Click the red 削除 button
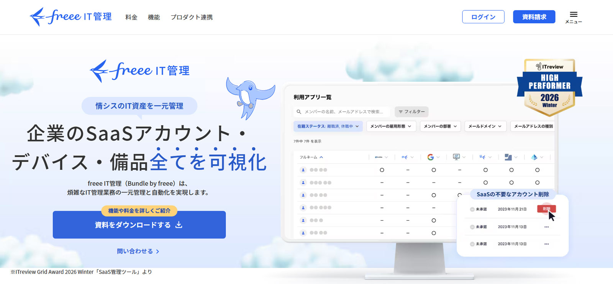 pyautogui.click(x=546, y=209)
